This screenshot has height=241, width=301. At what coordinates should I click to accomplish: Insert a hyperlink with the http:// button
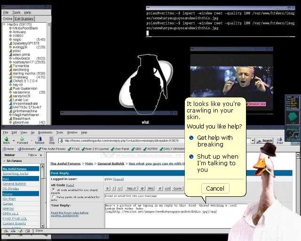pos(131,189)
